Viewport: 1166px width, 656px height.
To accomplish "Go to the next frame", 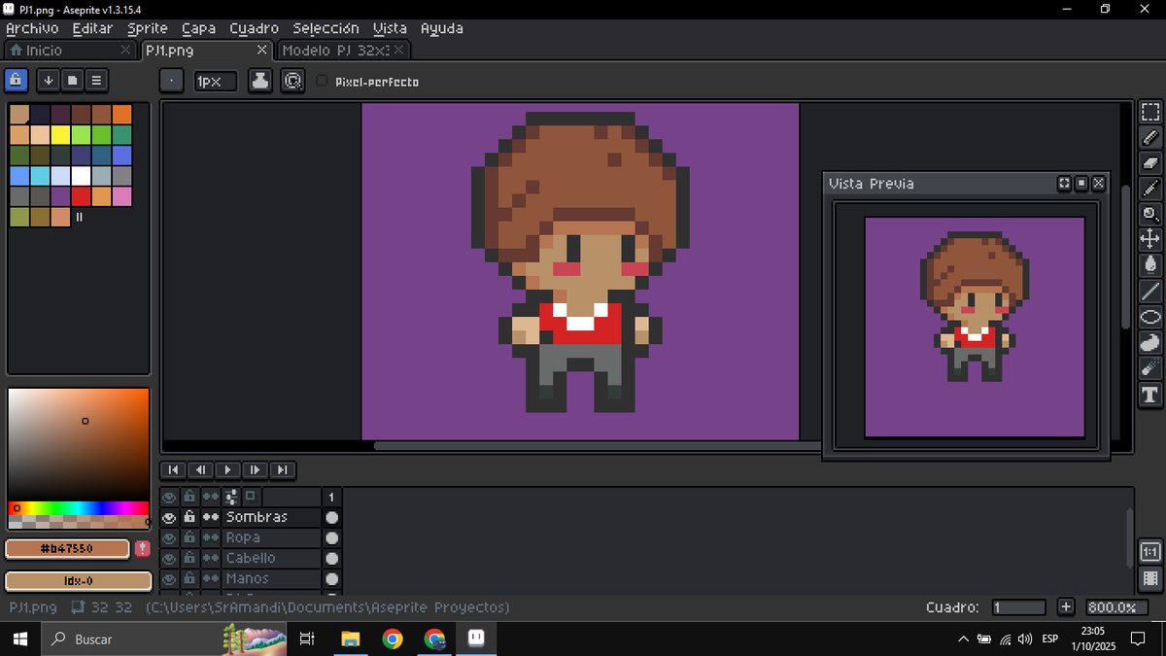I will pos(255,470).
